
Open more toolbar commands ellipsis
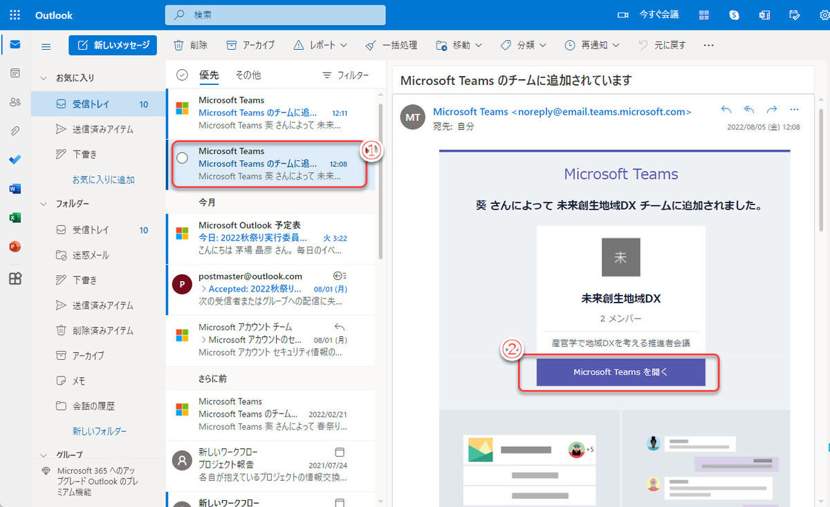708,45
